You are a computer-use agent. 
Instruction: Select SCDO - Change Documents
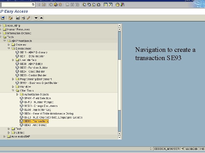(41, 106)
